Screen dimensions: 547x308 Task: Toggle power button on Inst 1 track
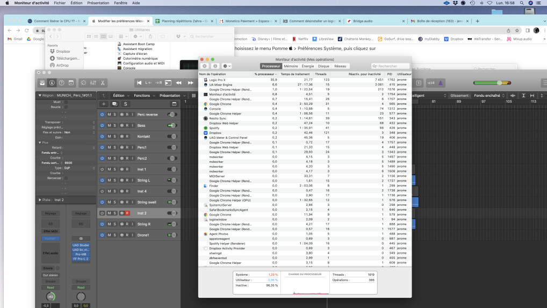coord(102,169)
